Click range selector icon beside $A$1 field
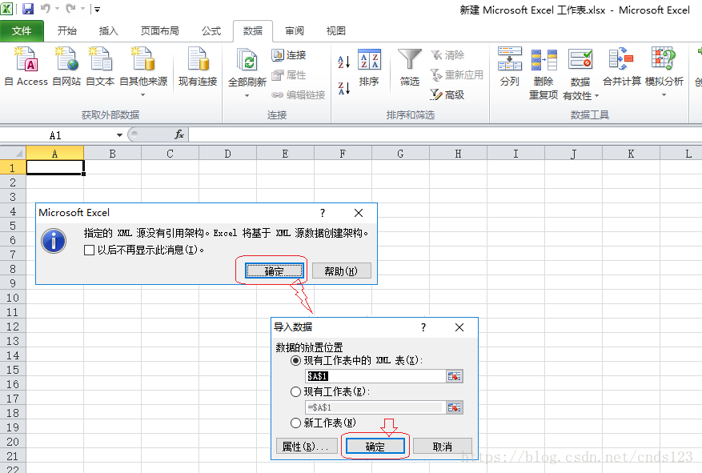This screenshot has width=702, height=473. click(x=455, y=376)
